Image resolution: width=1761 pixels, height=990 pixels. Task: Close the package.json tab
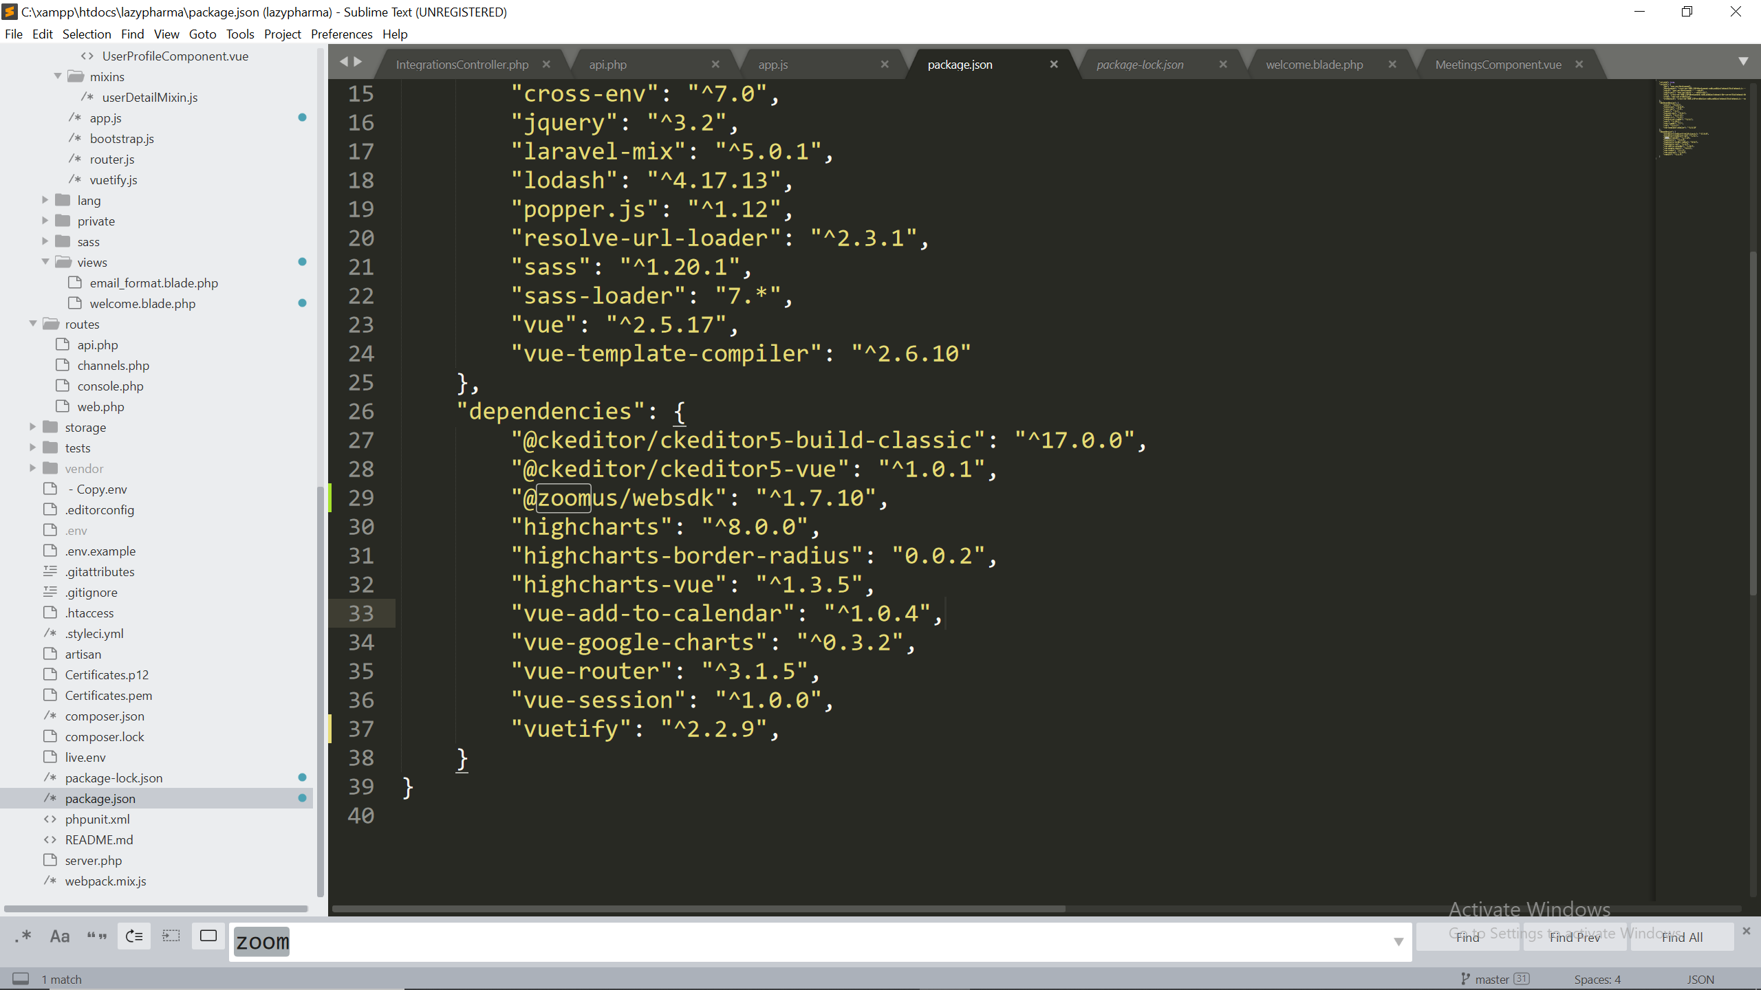click(1053, 64)
